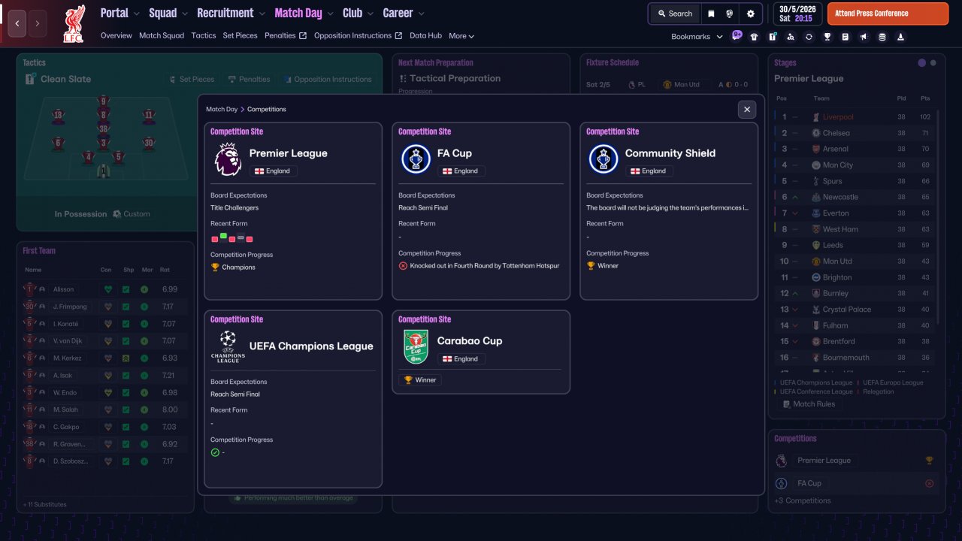Select M. Salah in First Team list
This screenshot has height=541, width=962.
(x=65, y=410)
